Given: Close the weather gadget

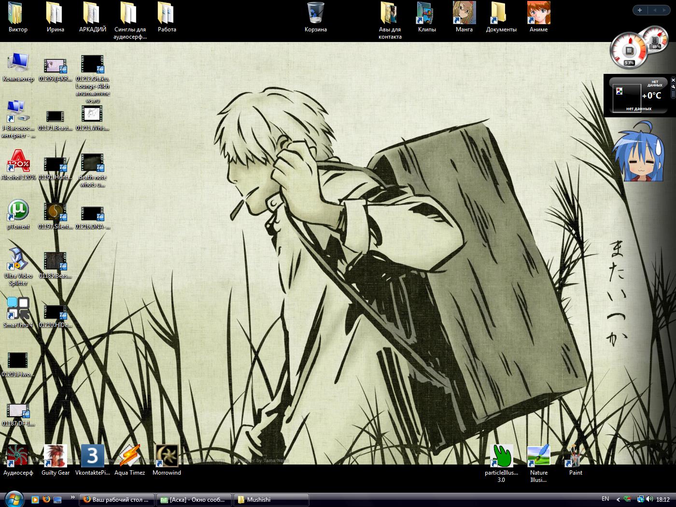Looking at the screenshot, I should (x=673, y=80).
